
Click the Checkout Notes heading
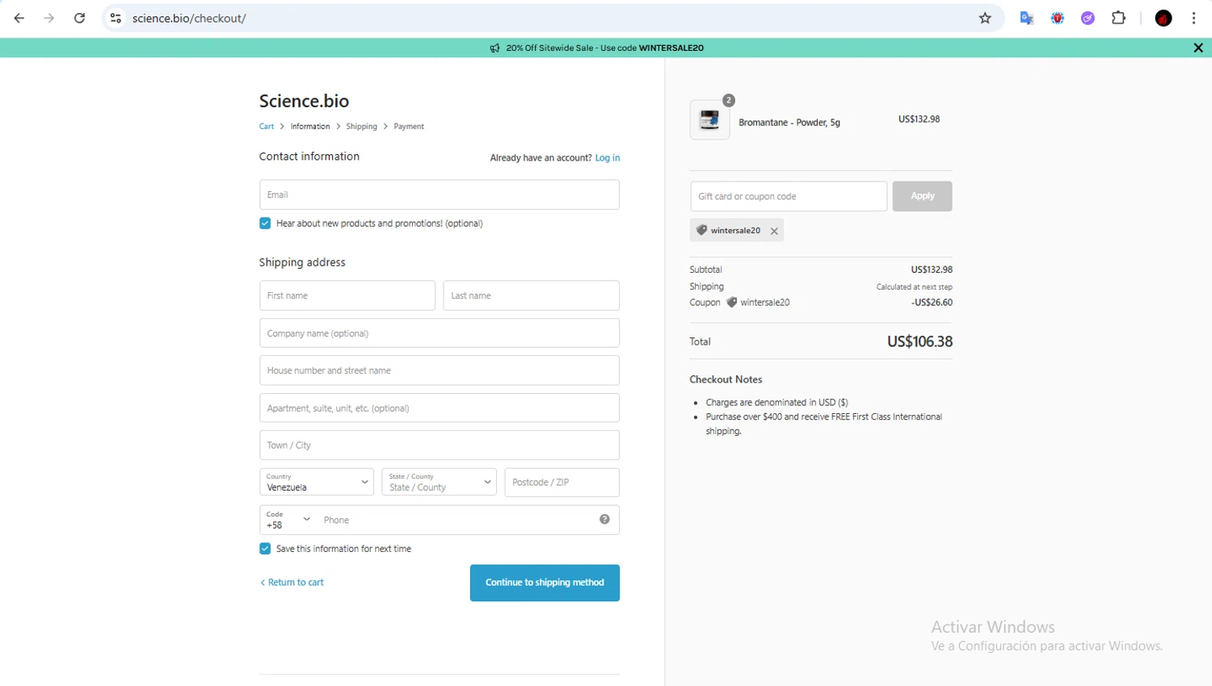tap(726, 379)
